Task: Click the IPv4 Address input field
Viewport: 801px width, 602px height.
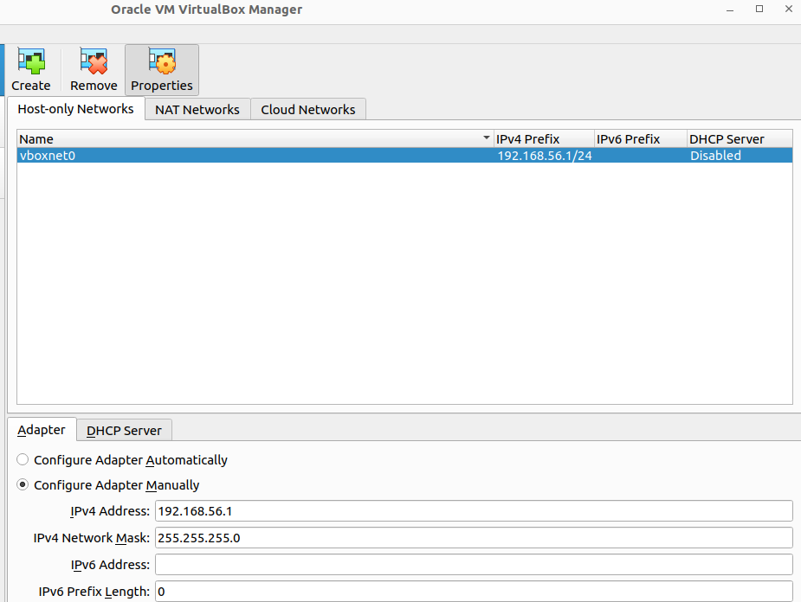Action: (474, 511)
